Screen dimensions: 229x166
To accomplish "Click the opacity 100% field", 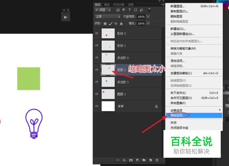I will point(141,17).
